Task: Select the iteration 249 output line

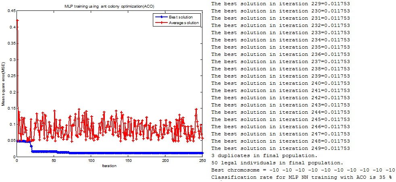Action: [x=280, y=148]
